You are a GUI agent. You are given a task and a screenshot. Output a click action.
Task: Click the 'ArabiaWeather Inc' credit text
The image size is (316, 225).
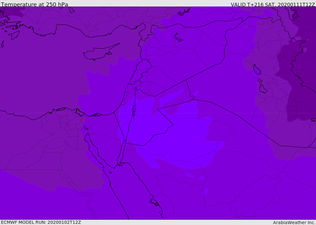(294, 223)
